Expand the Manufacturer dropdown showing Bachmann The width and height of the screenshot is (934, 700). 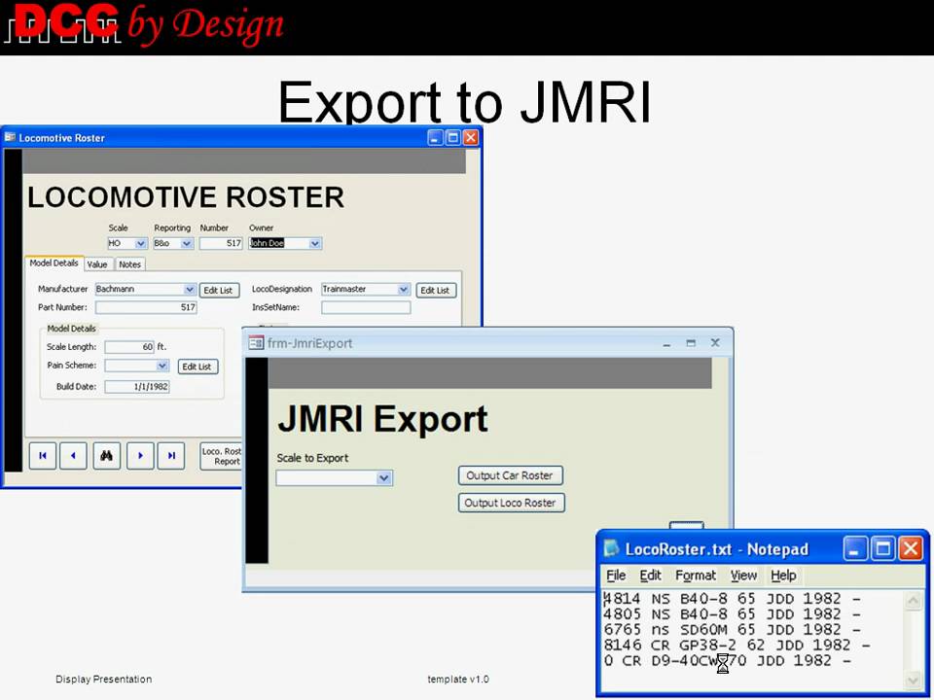click(x=190, y=290)
